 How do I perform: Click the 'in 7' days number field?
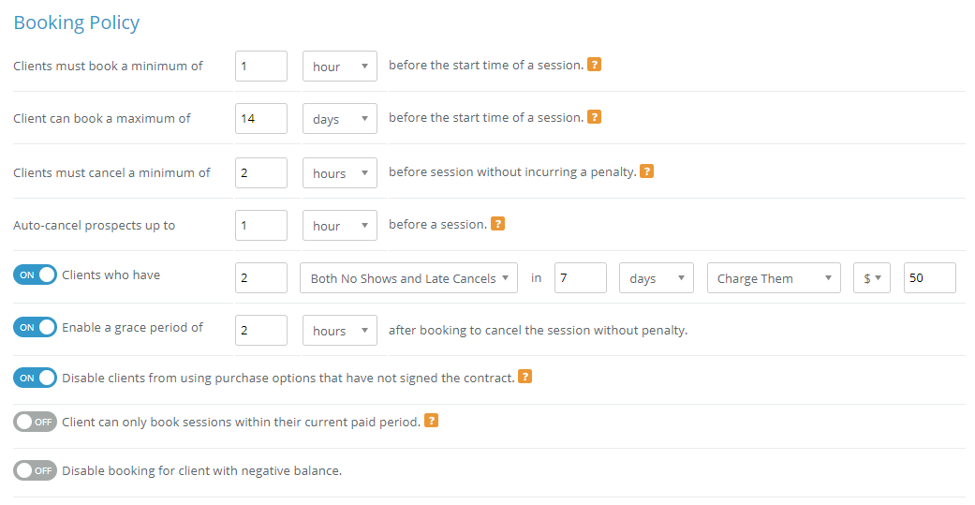point(580,278)
